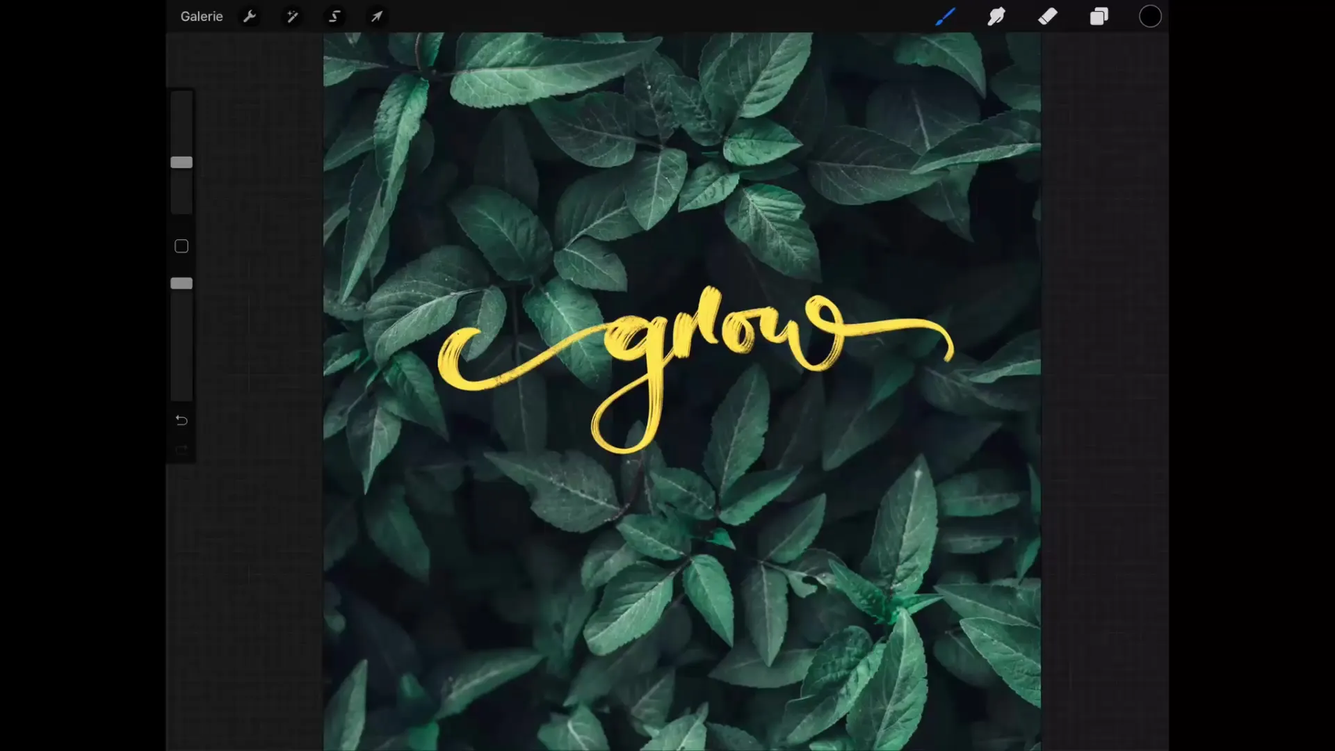
Task: Activate the Transform arrow tool
Action: click(377, 16)
